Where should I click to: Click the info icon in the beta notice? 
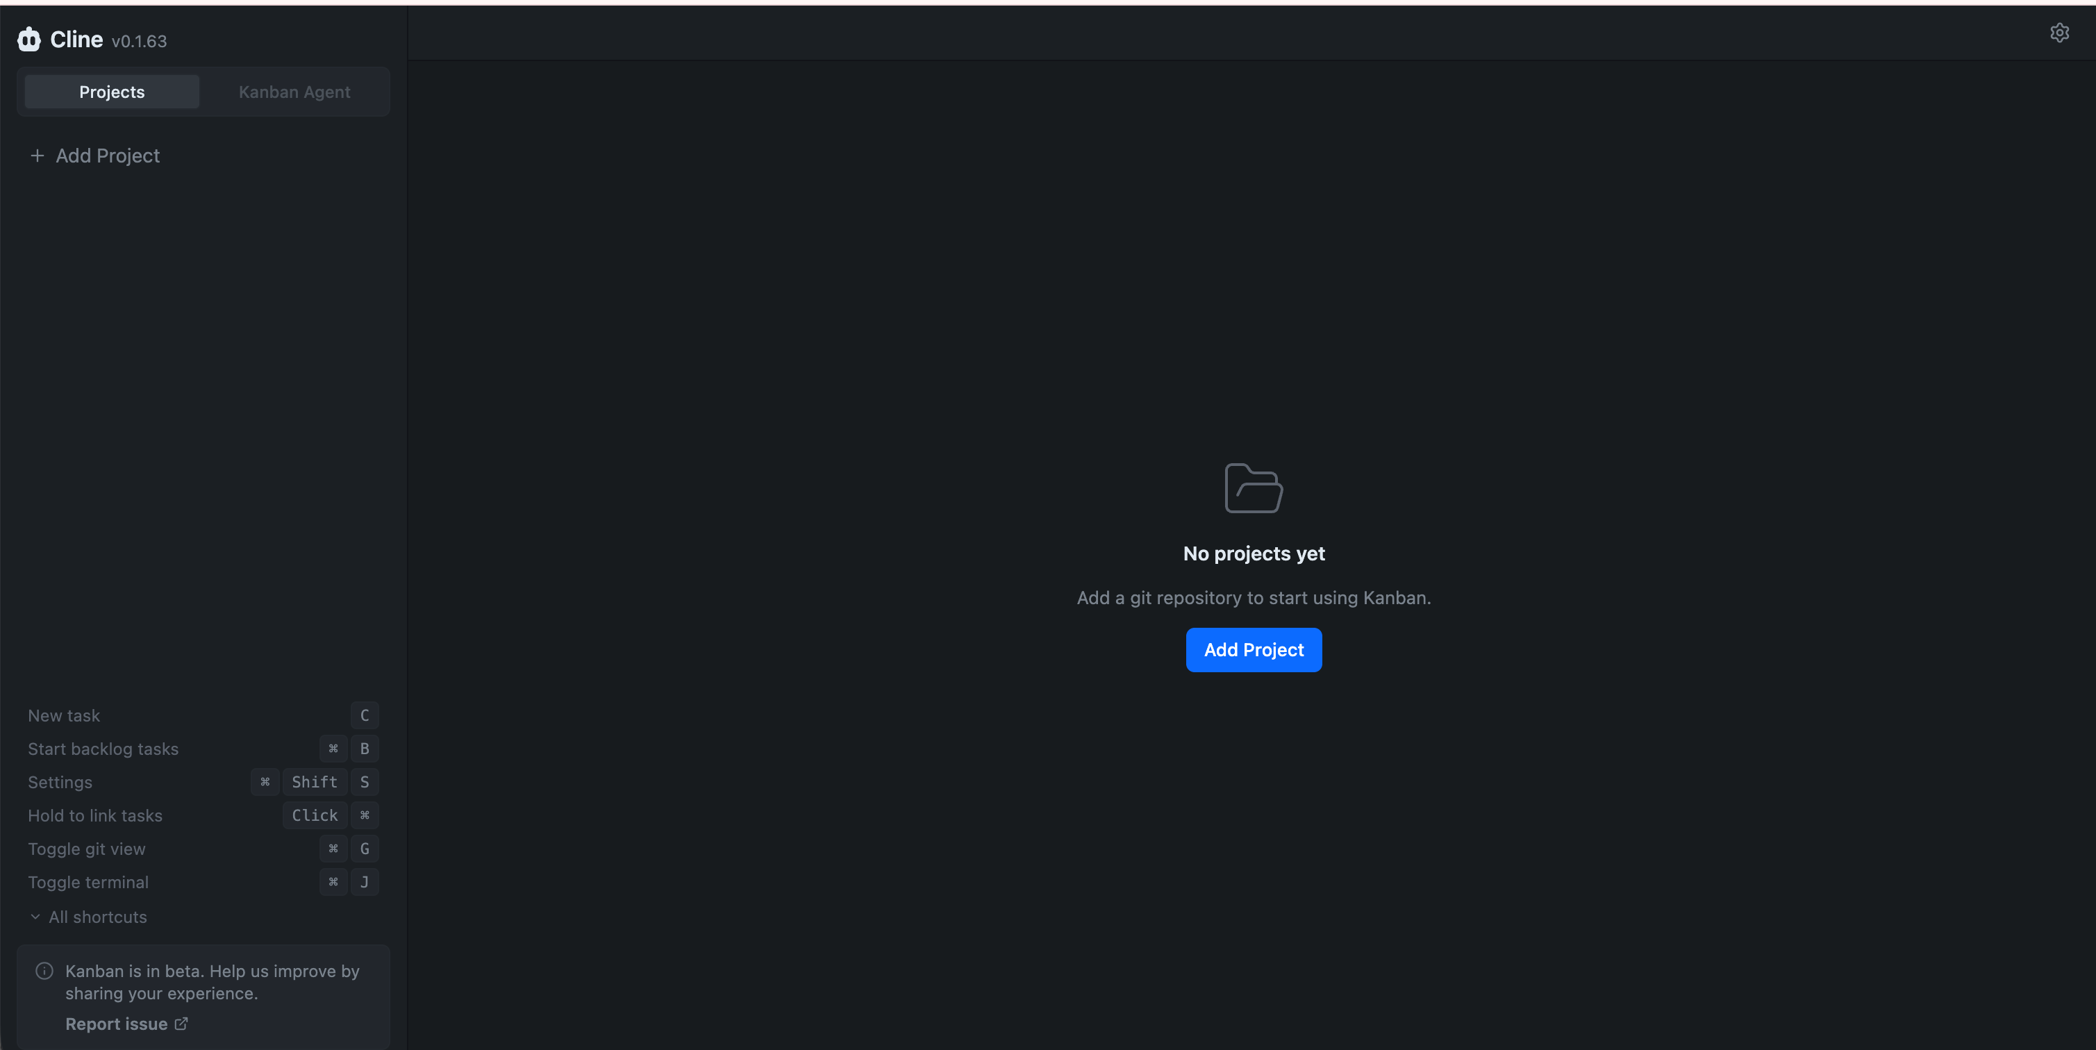click(x=44, y=970)
